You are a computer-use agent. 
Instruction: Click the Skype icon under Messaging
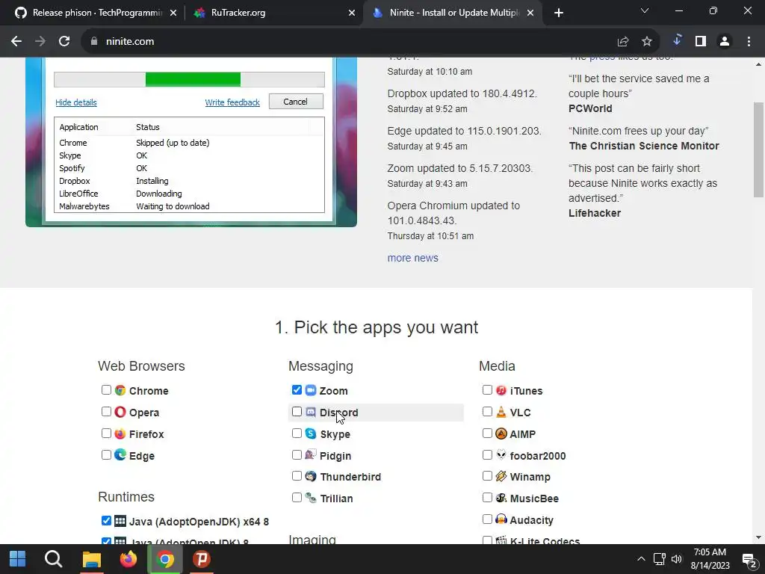311,433
